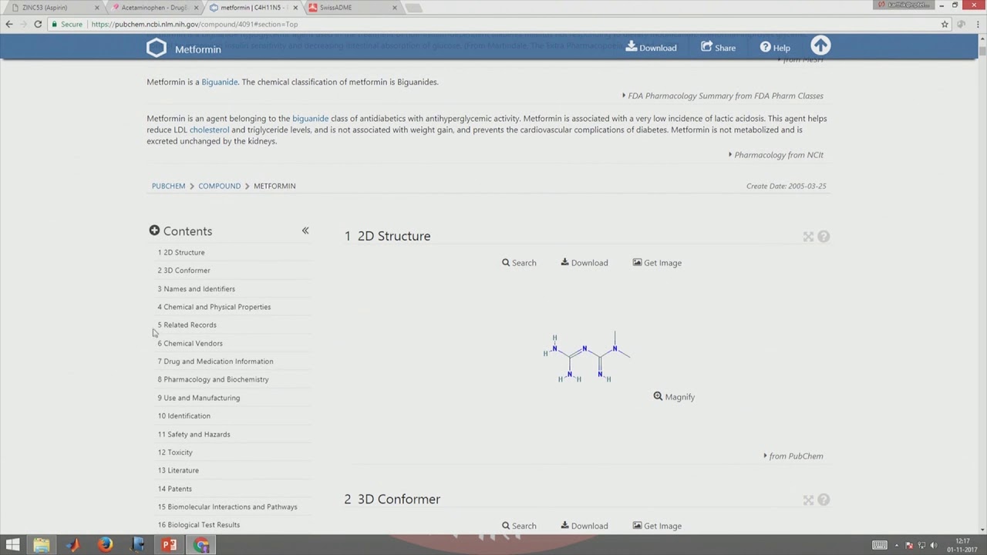987x555 pixels.
Task: Expand the 3D Conformer section to fullscreen
Action: tap(808, 499)
